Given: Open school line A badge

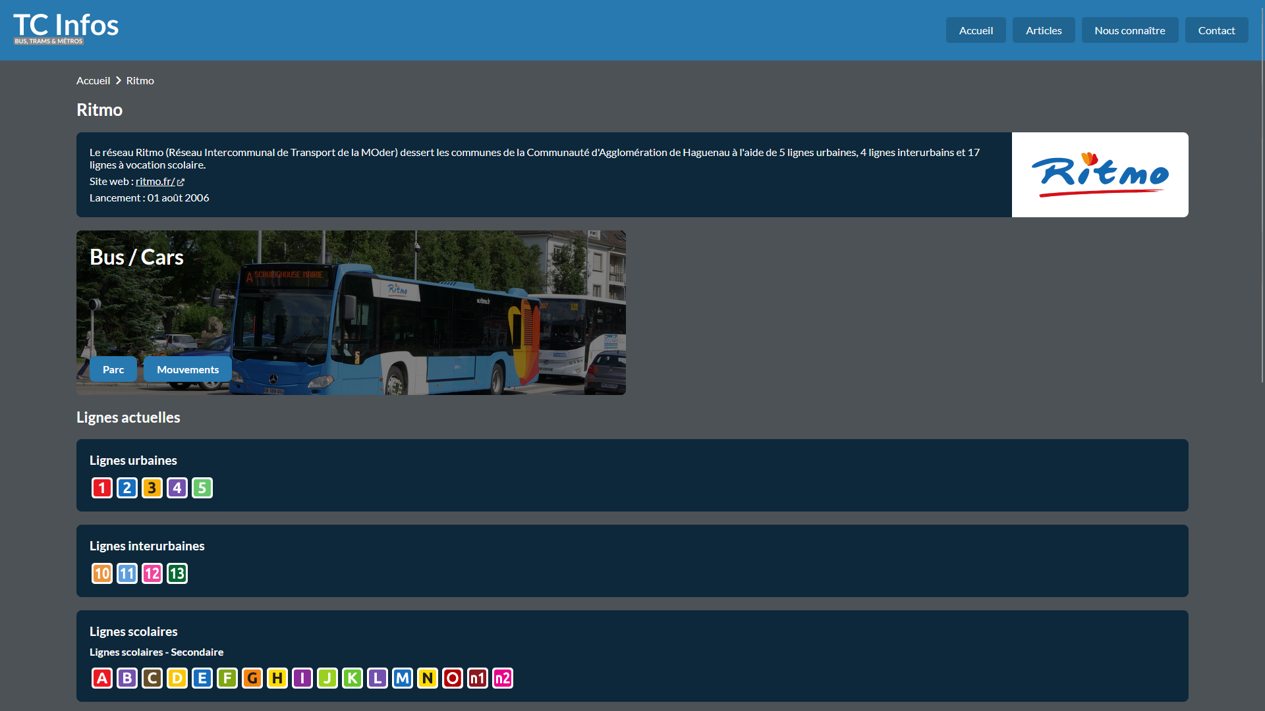Looking at the screenshot, I should coord(102,678).
